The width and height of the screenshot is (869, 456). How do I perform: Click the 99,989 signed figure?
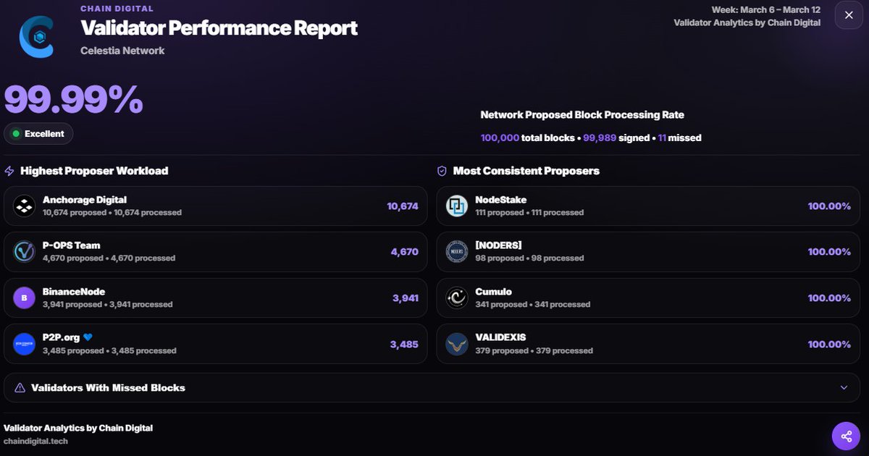[600, 138]
